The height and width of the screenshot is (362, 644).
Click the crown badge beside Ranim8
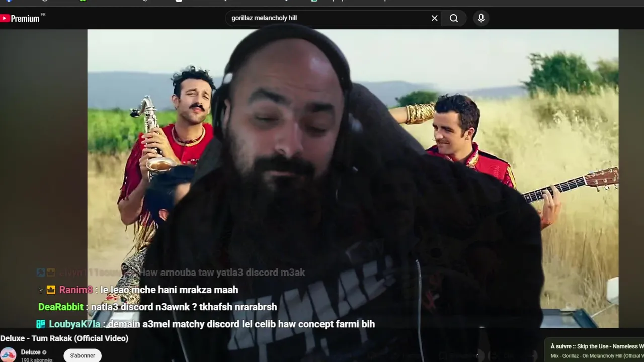click(x=51, y=290)
